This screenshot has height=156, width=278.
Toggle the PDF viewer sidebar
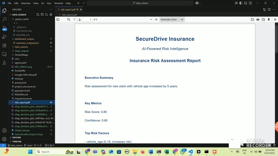[x=58, y=20]
